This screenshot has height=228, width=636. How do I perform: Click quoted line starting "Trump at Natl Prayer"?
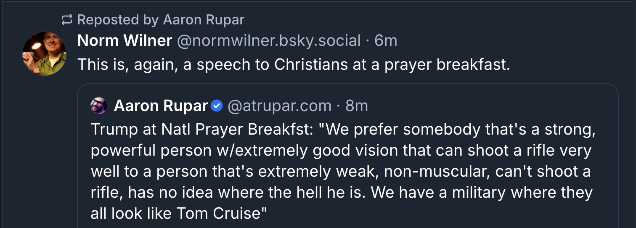(343, 129)
